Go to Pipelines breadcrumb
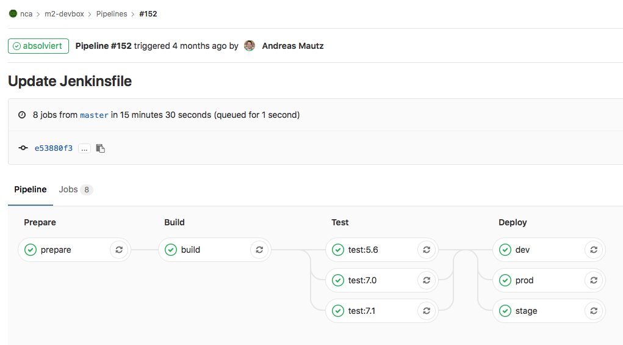Image resolution: width=623 pixels, height=345 pixels. (111, 13)
